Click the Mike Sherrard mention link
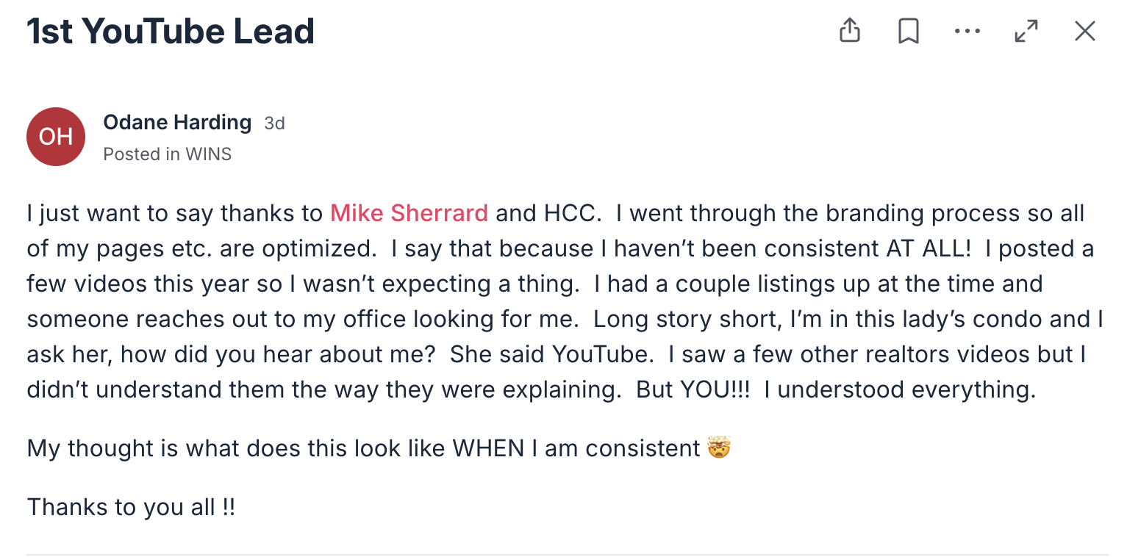 tap(409, 213)
